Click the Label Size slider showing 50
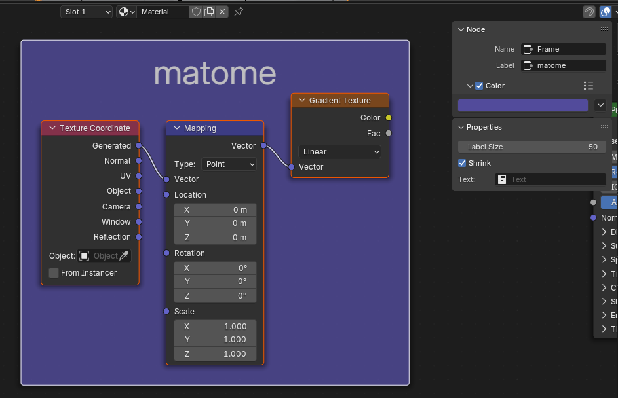 532,147
